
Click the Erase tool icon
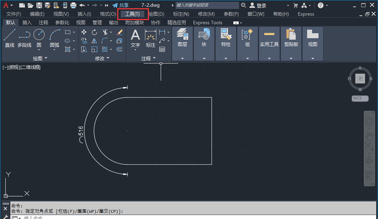(x=119, y=32)
